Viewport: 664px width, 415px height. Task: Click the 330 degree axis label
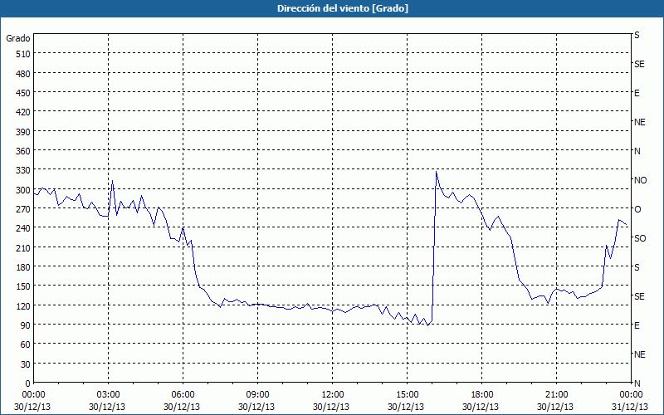[x=23, y=171]
